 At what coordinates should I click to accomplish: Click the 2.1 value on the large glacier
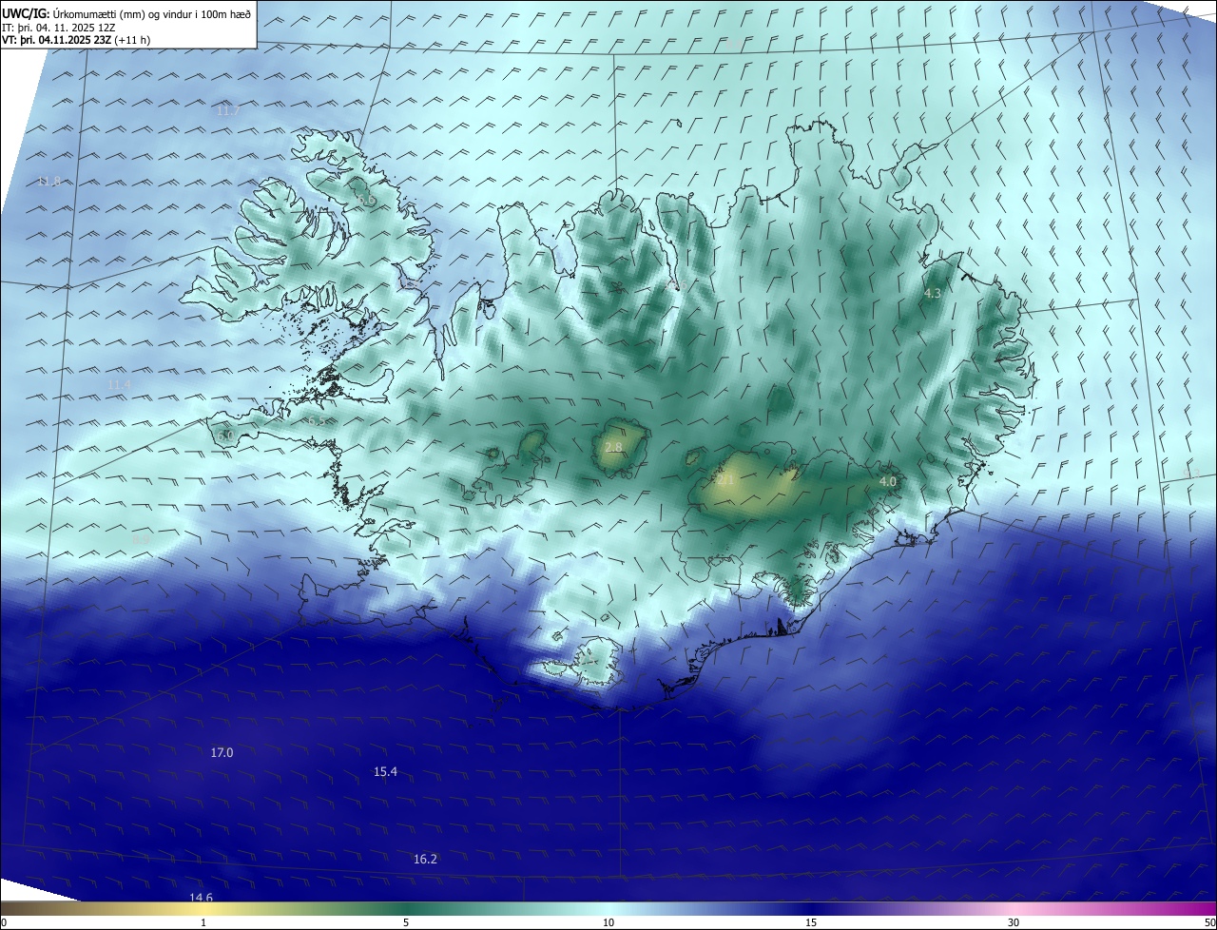click(x=726, y=480)
